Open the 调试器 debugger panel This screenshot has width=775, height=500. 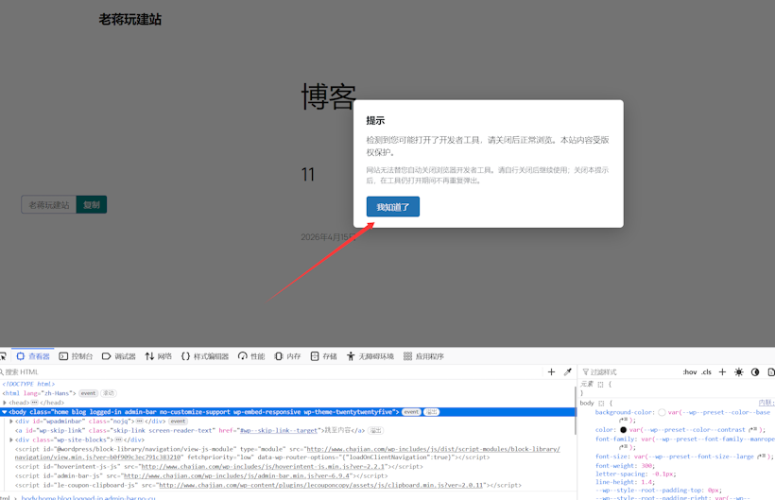(119, 356)
